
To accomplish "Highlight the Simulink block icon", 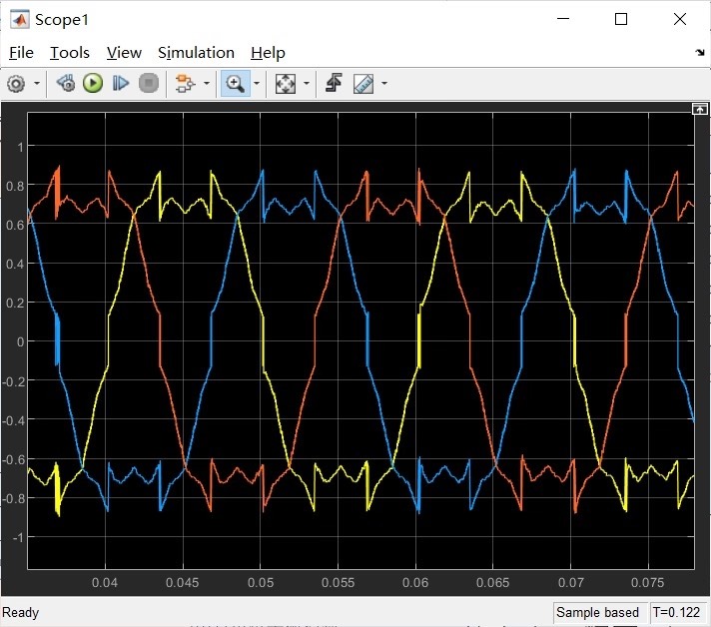I will pos(185,84).
